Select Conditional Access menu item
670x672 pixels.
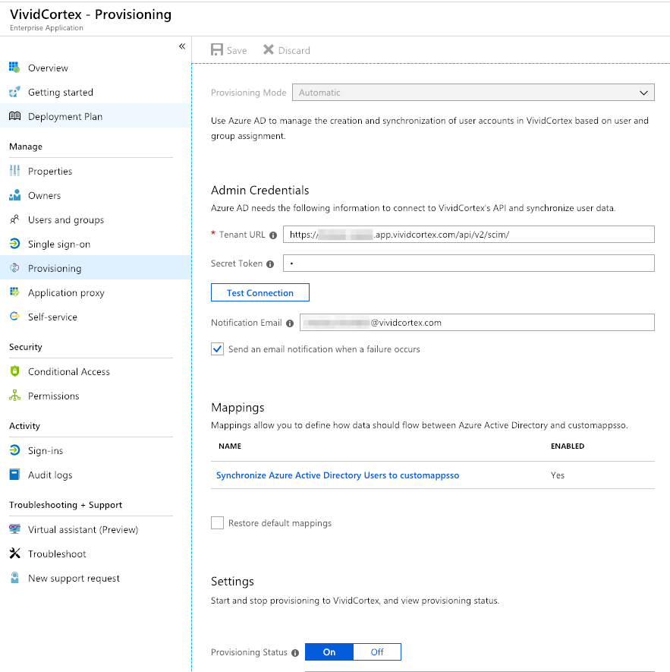pyautogui.click(x=69, y=371)
